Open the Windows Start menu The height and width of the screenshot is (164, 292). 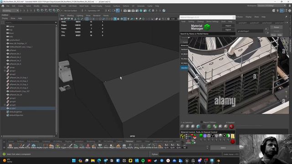pyautogui.click(x=74, y=160)
